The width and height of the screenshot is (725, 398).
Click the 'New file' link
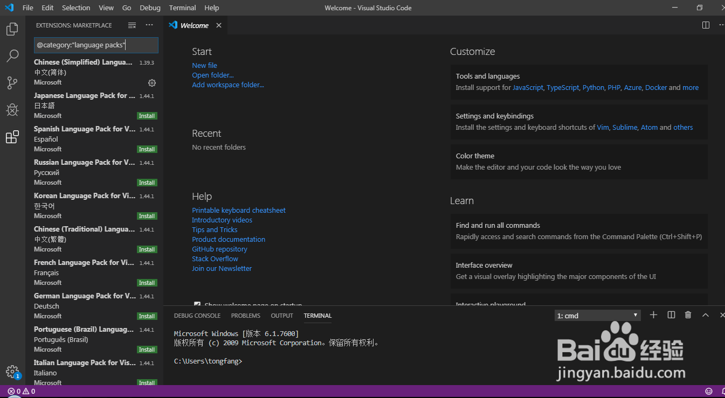pos(204,65)
